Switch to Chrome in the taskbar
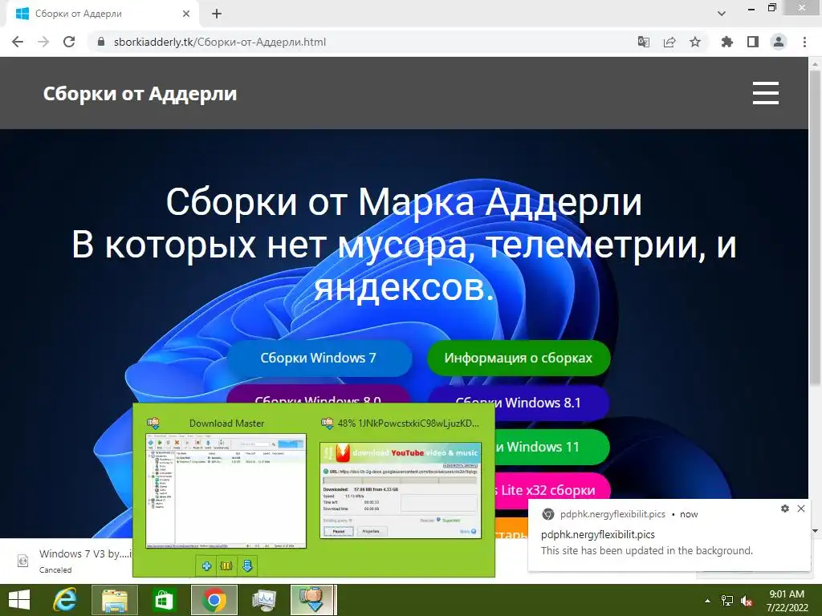The width and height of the screenshot is (822, 616). tap(214, 600)
